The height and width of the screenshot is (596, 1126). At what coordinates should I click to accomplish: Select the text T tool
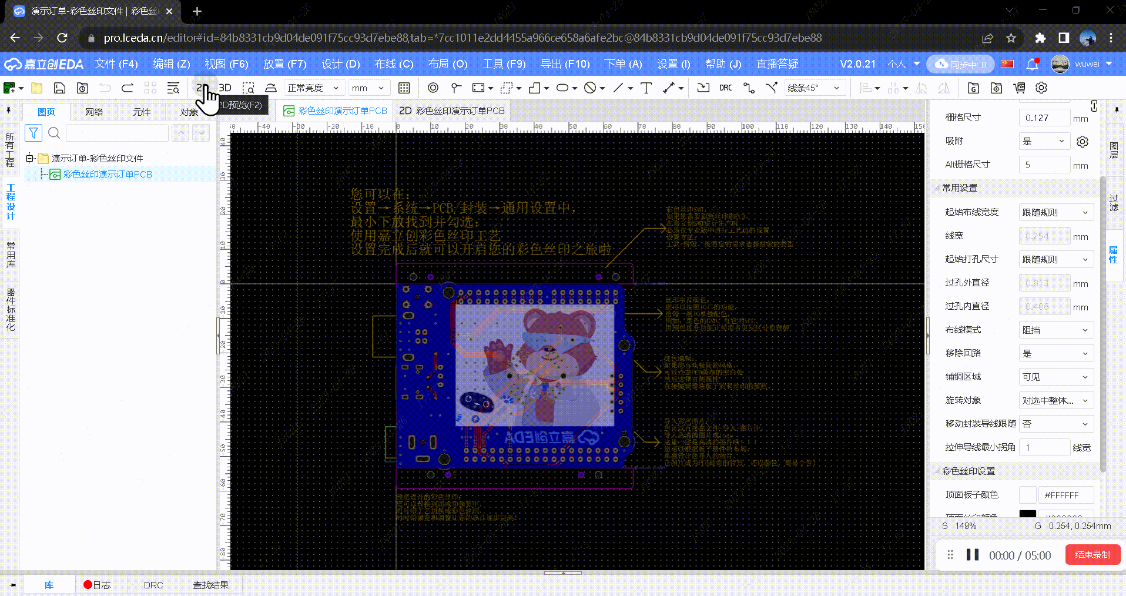pyautogui.click(x=646, y=88)
